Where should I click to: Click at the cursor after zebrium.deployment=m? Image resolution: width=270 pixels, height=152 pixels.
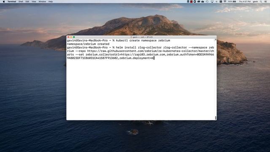click(154, 58)
